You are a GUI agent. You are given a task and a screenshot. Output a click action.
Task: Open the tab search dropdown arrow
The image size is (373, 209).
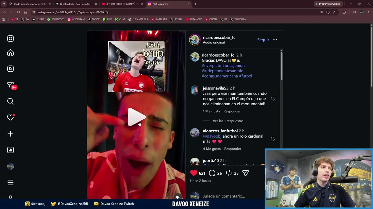pos(3,4)
